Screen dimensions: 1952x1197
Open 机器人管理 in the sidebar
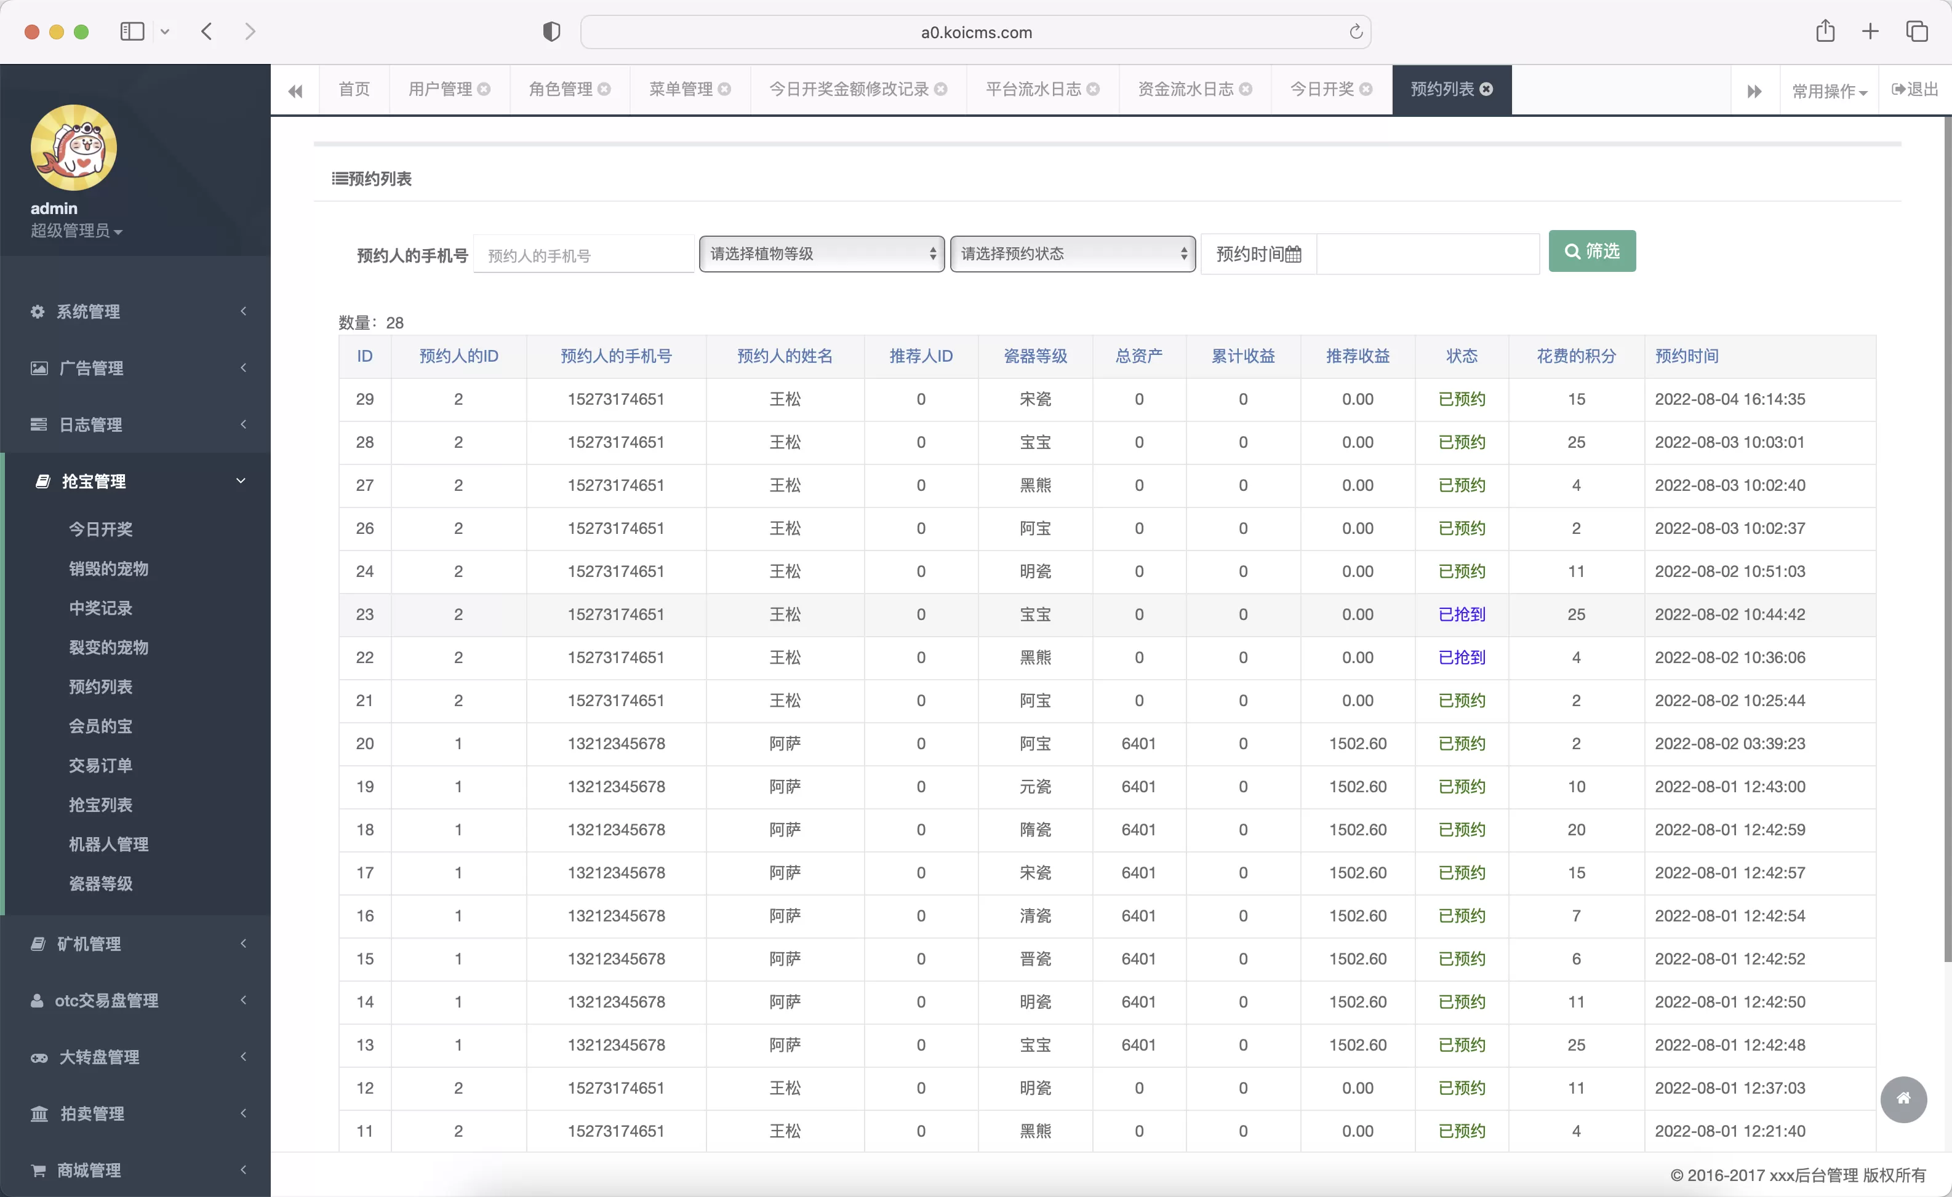[x=108, y=845]
